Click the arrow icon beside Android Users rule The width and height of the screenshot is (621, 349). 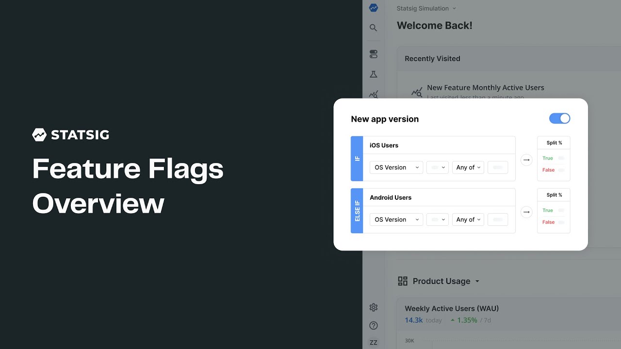[x=526, y=212]
